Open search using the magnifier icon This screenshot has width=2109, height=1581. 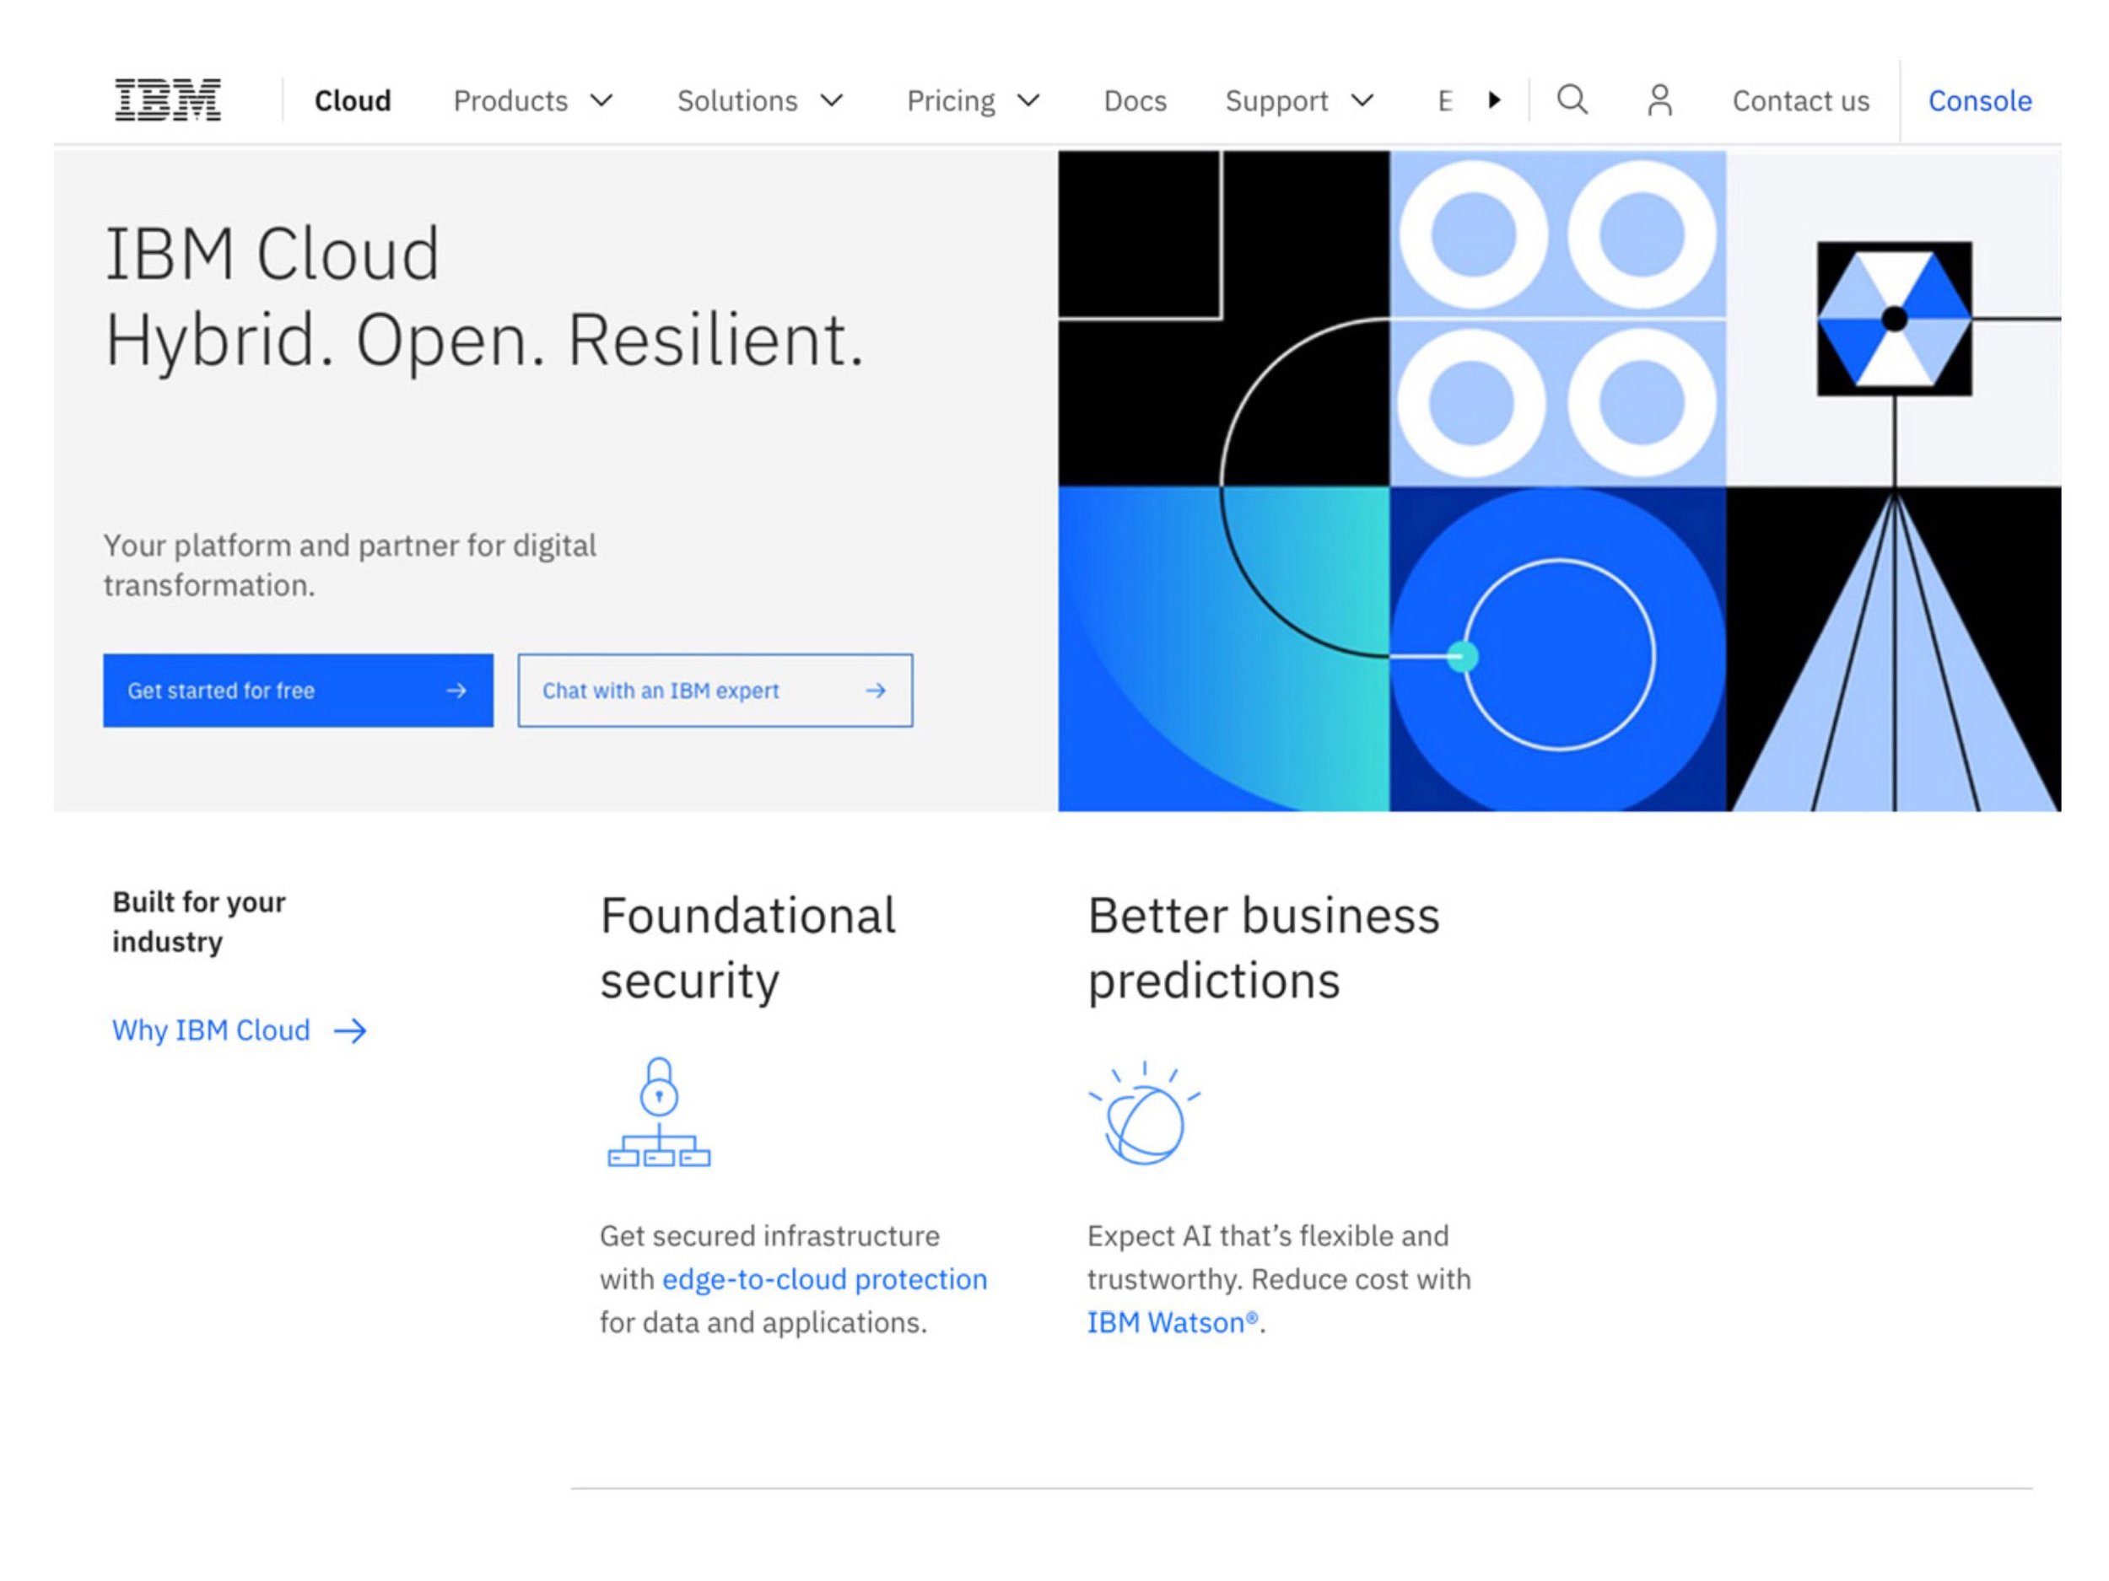(1573, 99)
